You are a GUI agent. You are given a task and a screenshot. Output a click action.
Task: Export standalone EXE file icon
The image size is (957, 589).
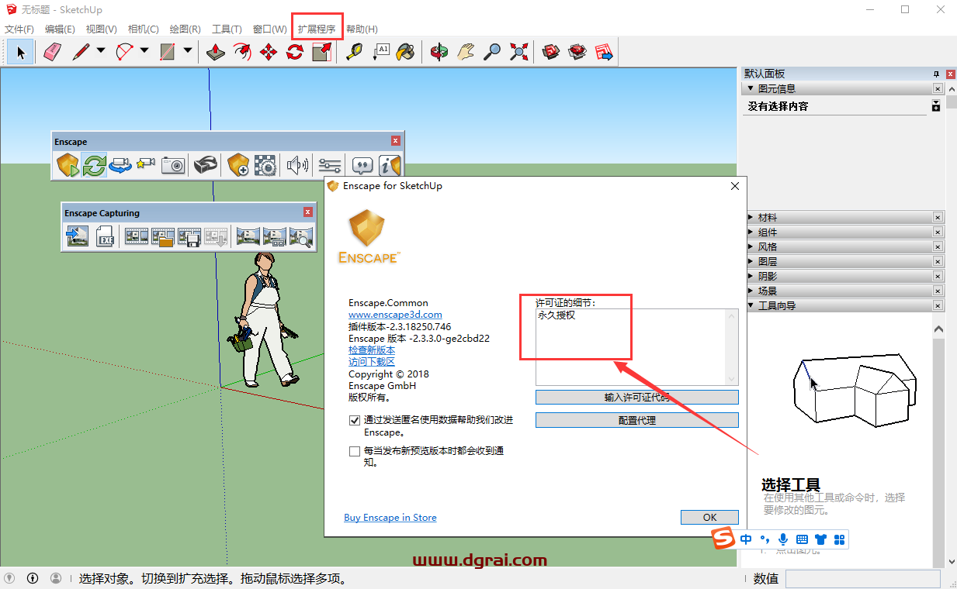coord(106,236)
